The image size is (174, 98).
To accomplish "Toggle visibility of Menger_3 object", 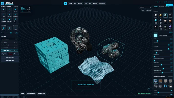I will tap(14, 48).
